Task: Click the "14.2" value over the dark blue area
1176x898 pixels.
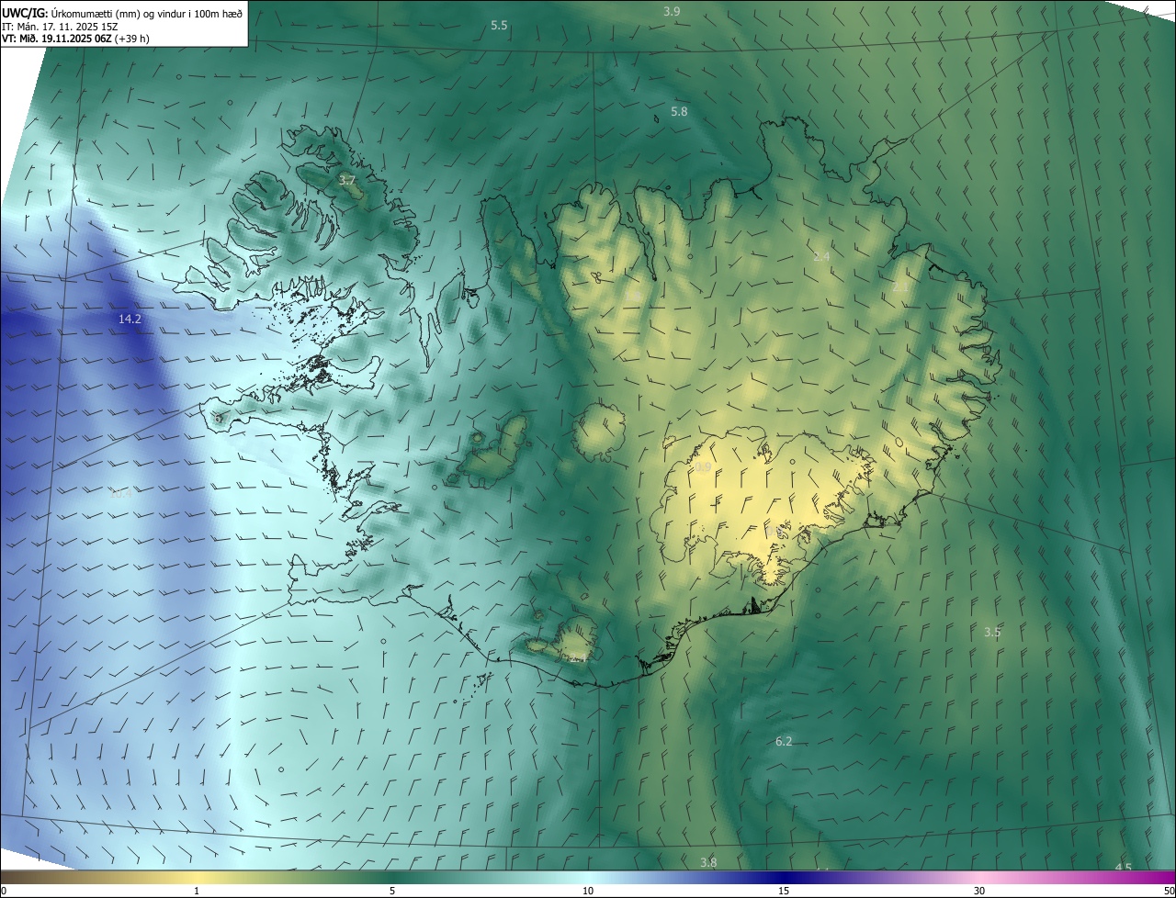Action: click(130, 320)
